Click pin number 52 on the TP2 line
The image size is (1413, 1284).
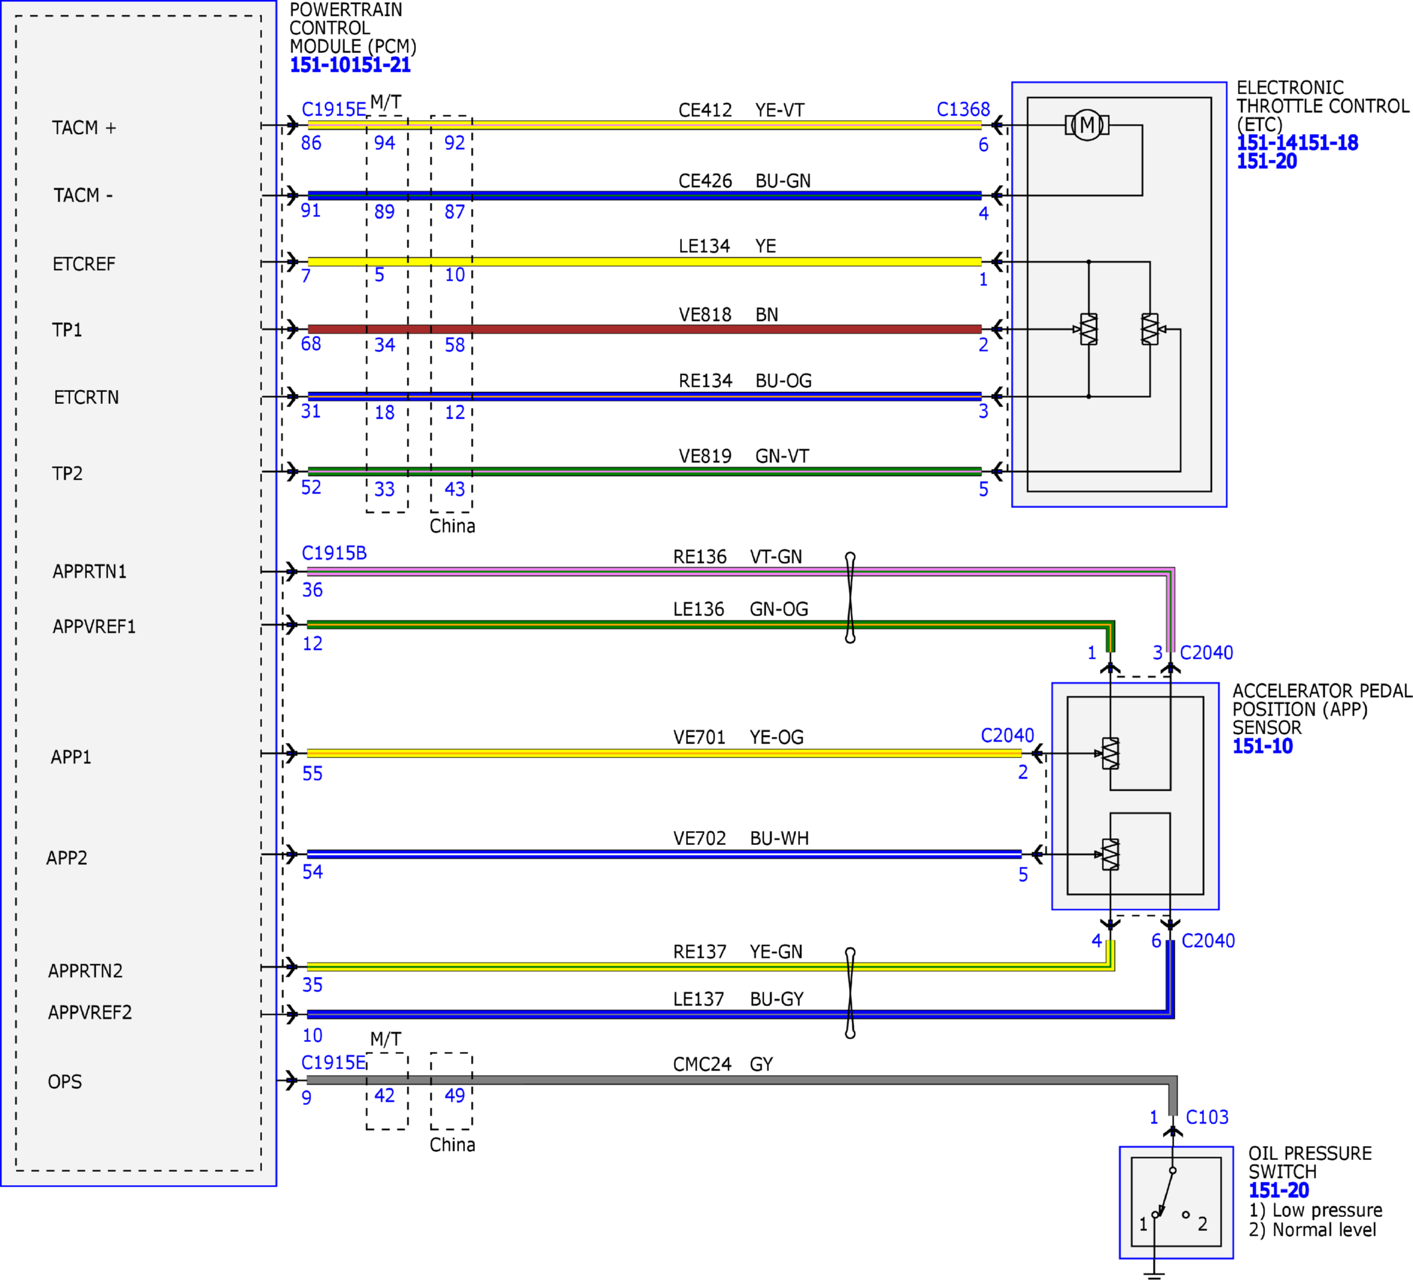pos(311,487)
